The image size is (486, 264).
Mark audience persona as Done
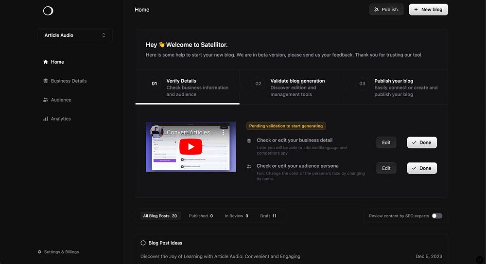(422, 168)
